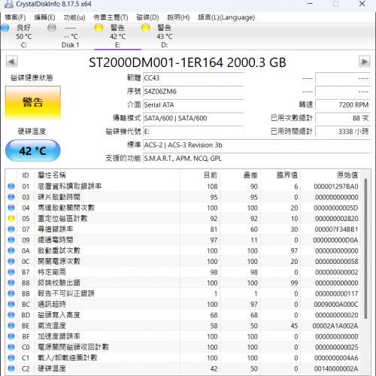
Task: Select the D: disk yellow status icon
Action: [145, 28]
